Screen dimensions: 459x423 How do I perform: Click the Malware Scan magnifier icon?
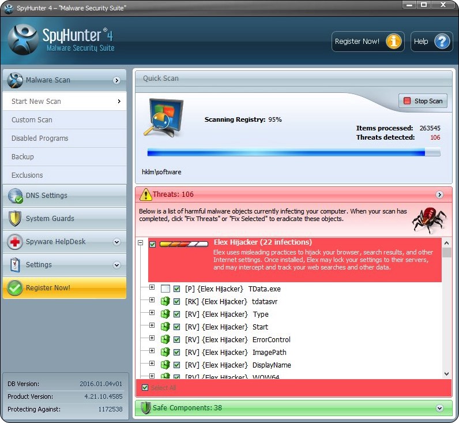point(16,80)
